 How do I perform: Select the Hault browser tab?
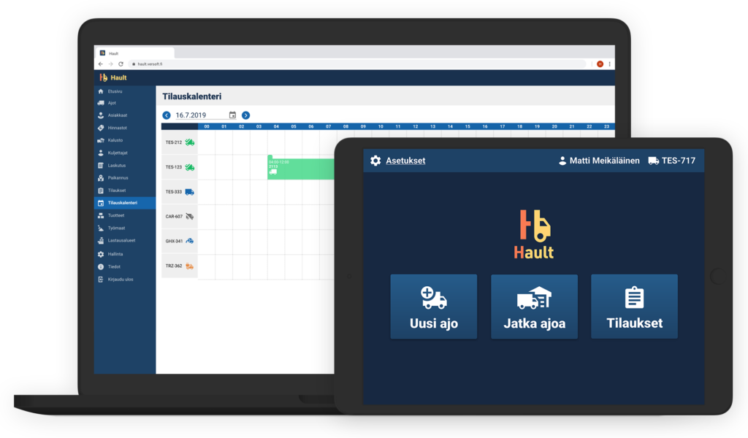click(135, 53)
